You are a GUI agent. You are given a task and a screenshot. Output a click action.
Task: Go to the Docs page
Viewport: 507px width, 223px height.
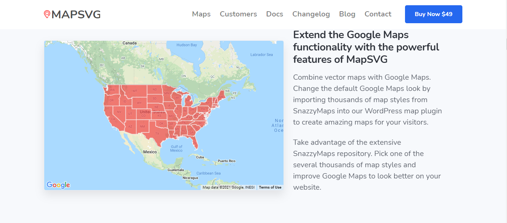[x=274, y=14]
